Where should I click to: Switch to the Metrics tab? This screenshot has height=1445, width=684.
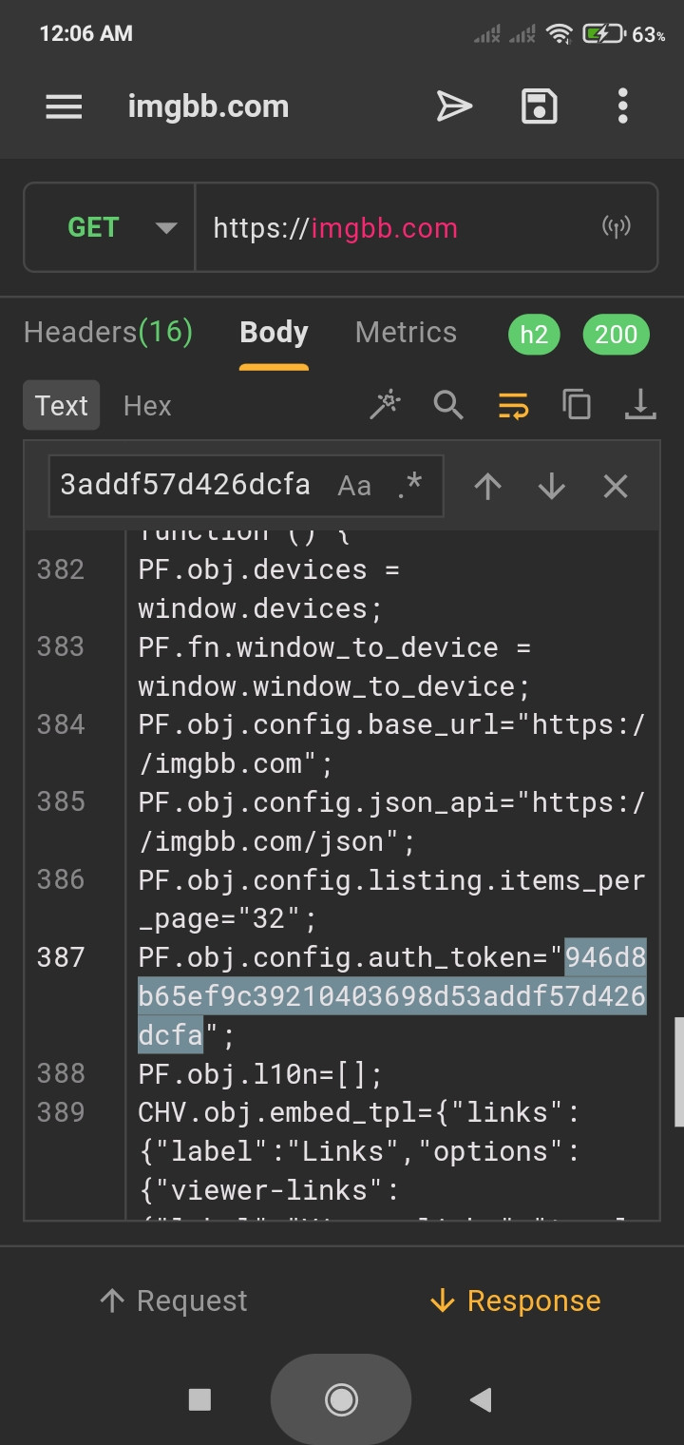(406, 333)
